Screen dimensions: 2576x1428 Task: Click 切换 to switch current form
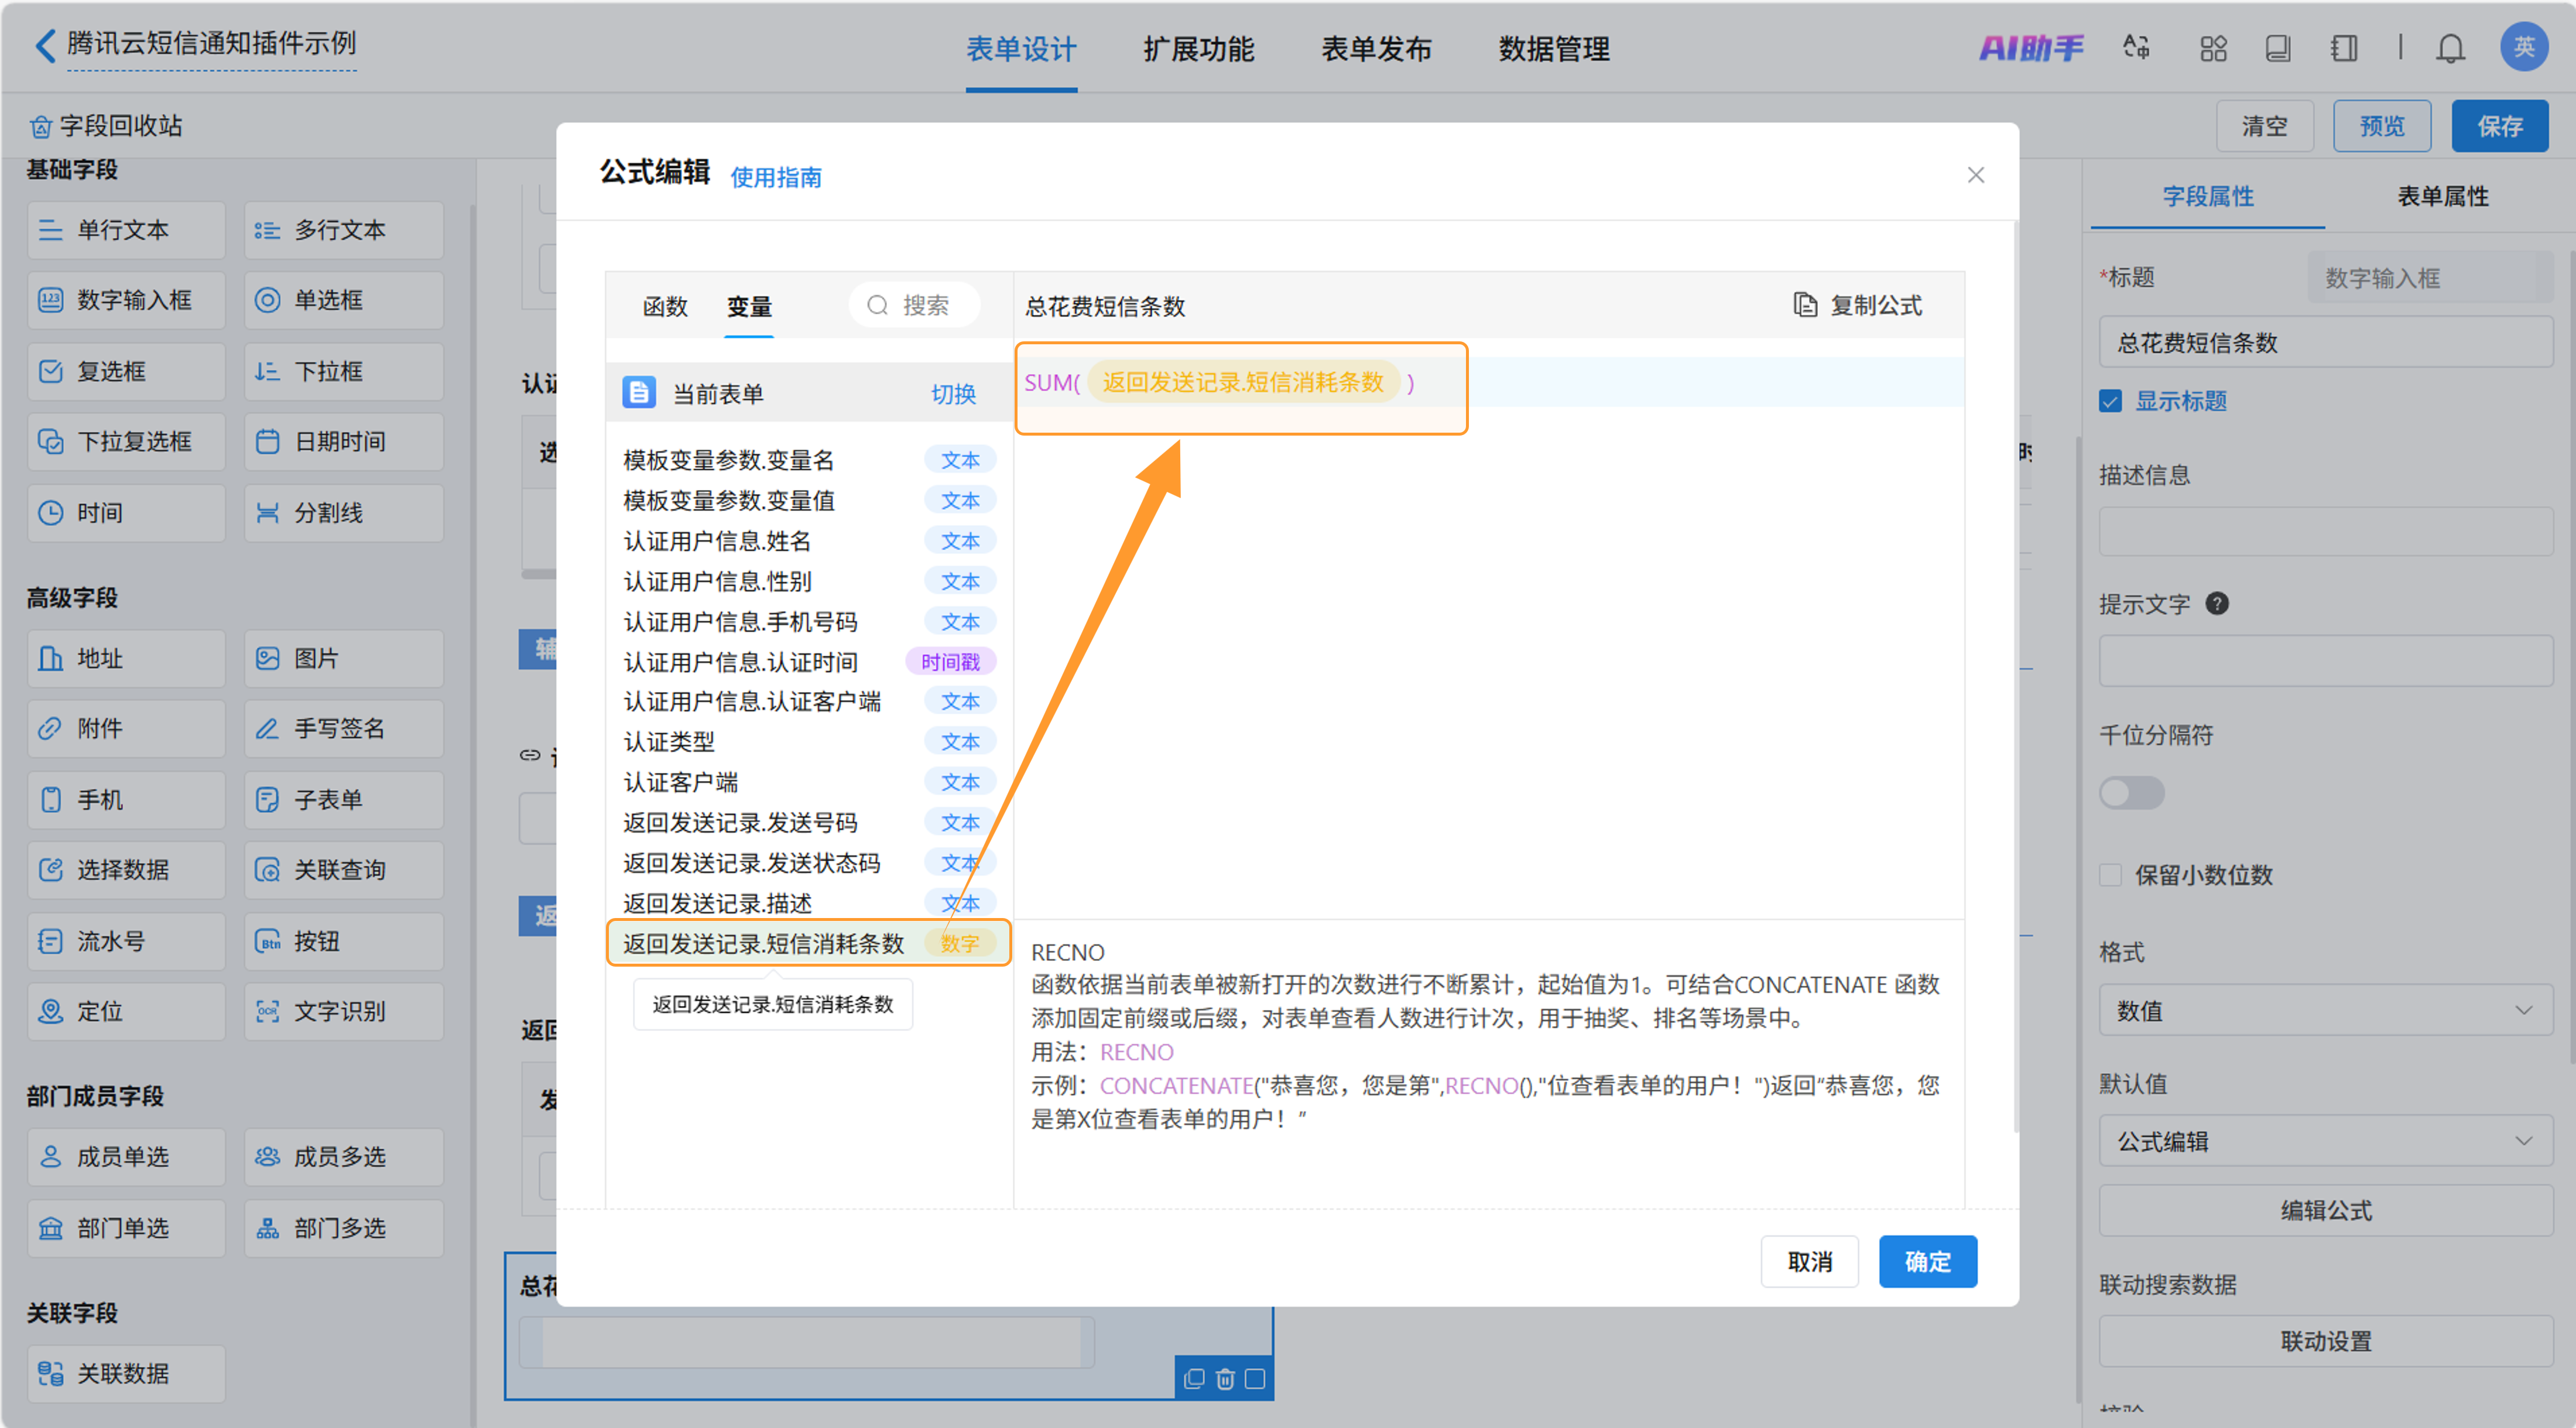(x=953, y=393)
